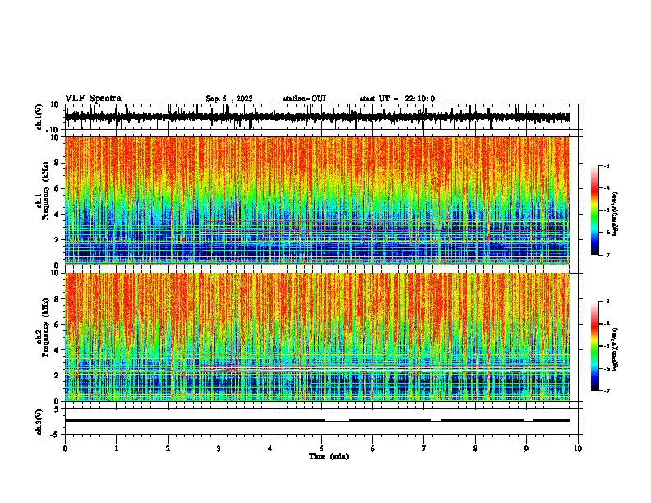The width and height of the screenshot is (651, 503).
Task: Click the 'station=OUI' label
Action: (304, 99)
